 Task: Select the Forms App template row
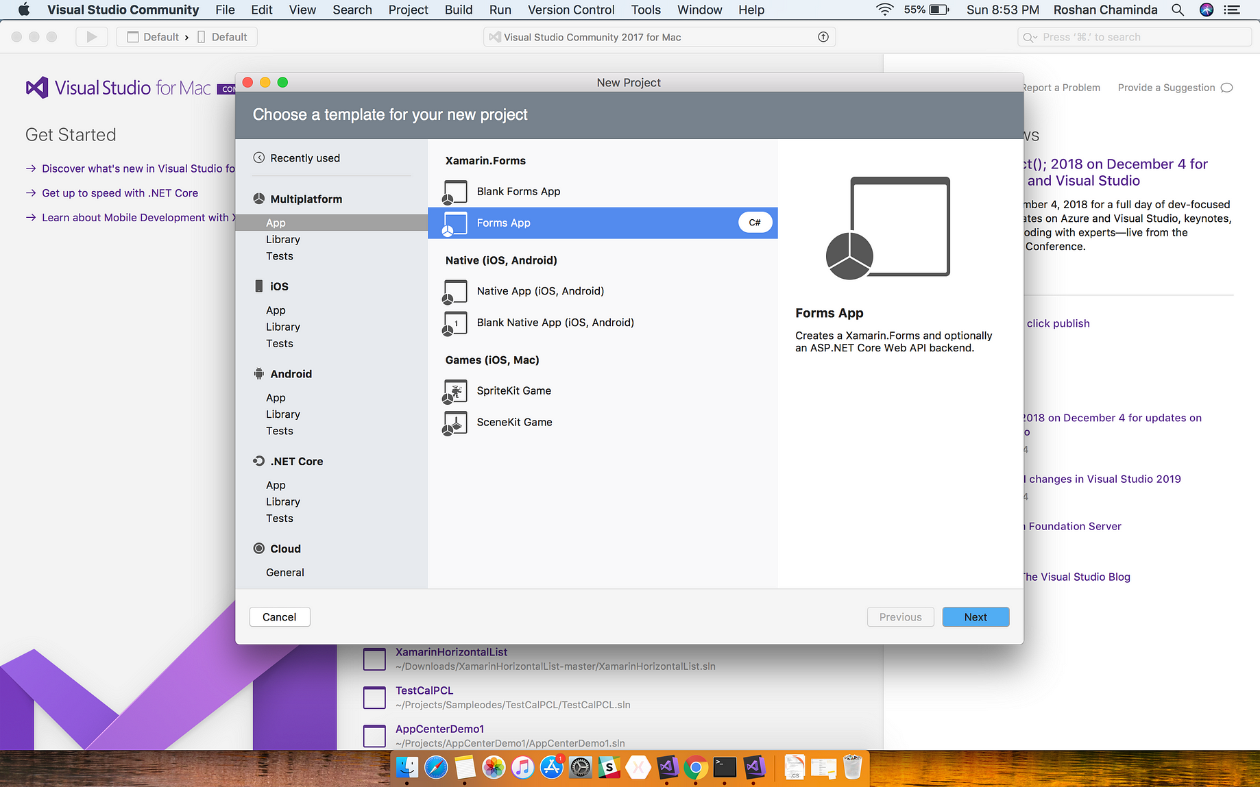(603, 223)
